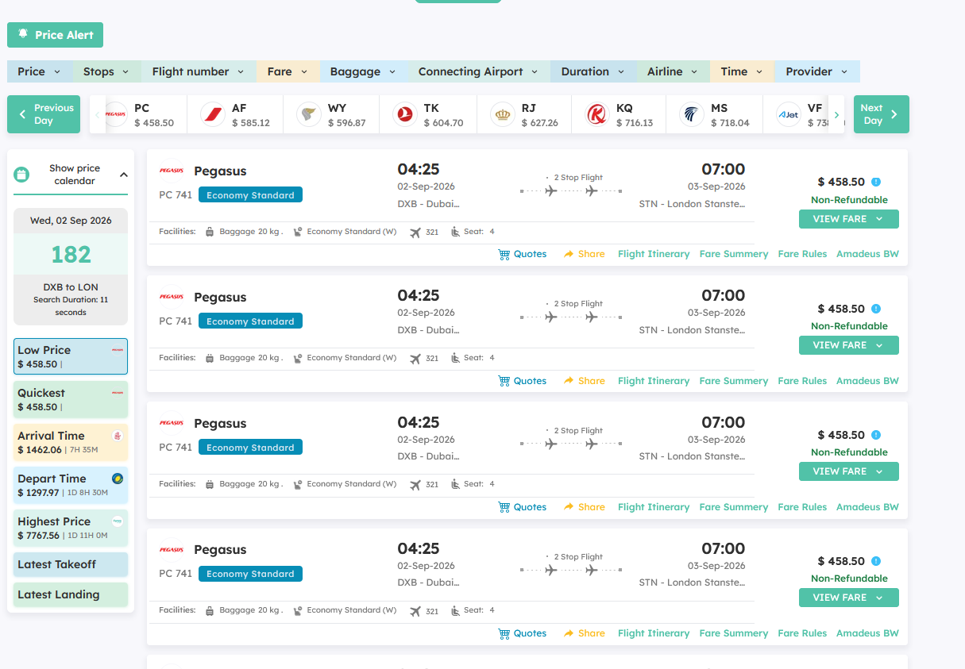This screenshot has height=669, width=965.
Task: Open VIEW FARE on the second flight card
Action: 849,345
